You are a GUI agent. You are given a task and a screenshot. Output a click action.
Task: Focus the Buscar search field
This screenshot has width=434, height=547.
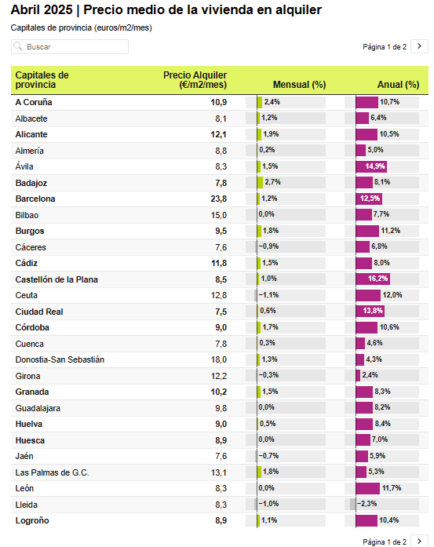click(70, 47)
